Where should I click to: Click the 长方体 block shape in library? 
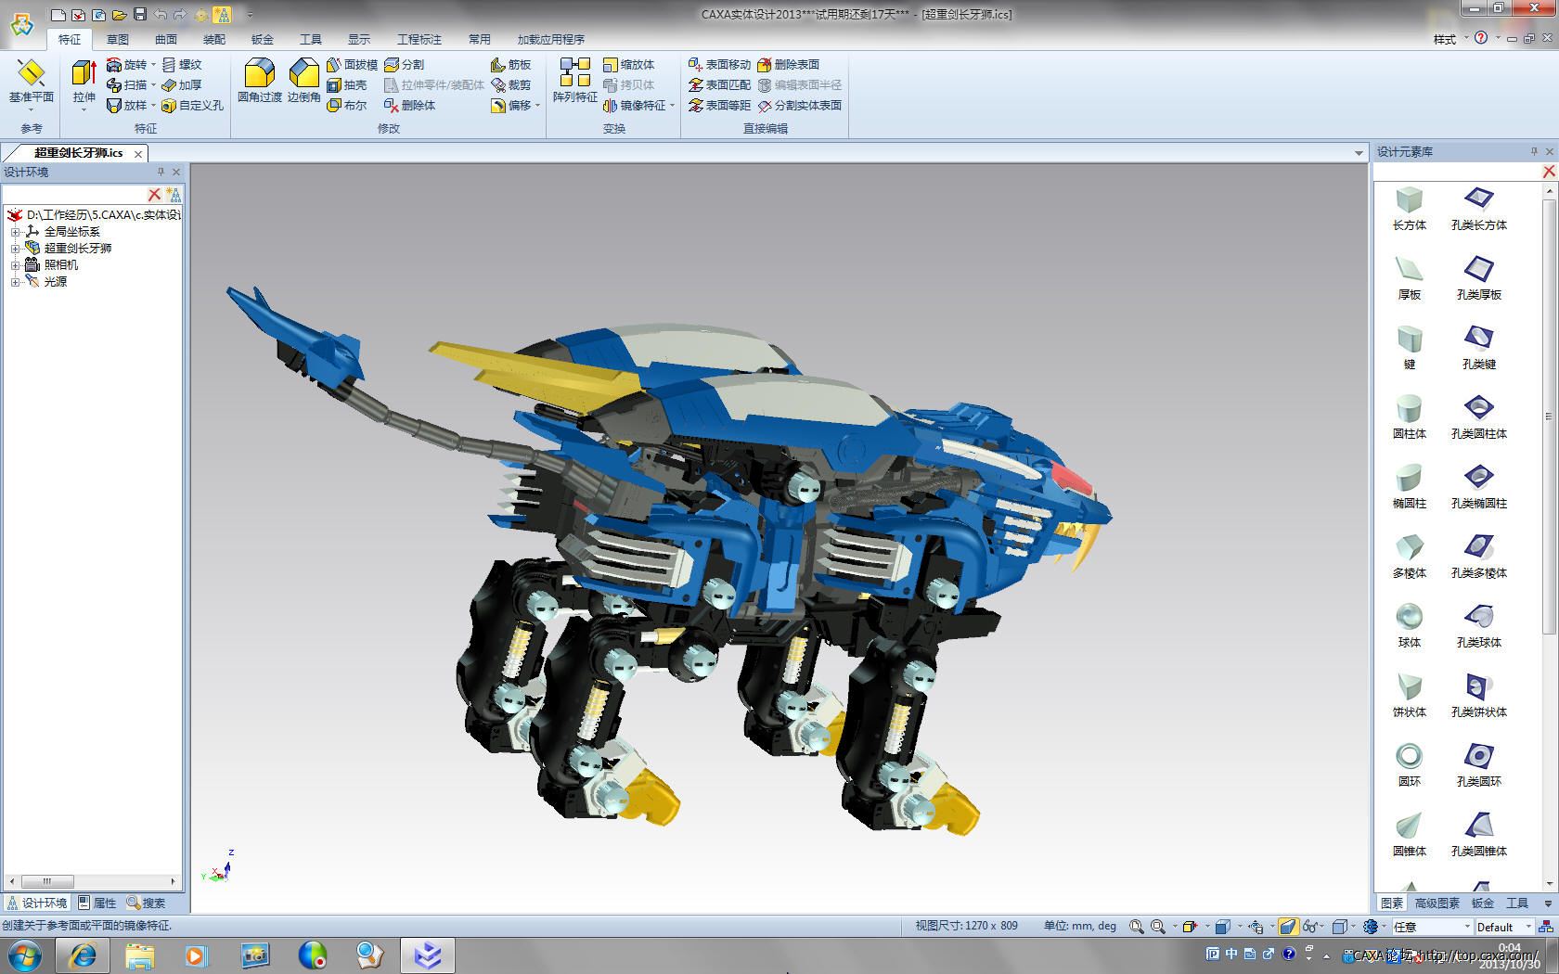(1409, 209)
